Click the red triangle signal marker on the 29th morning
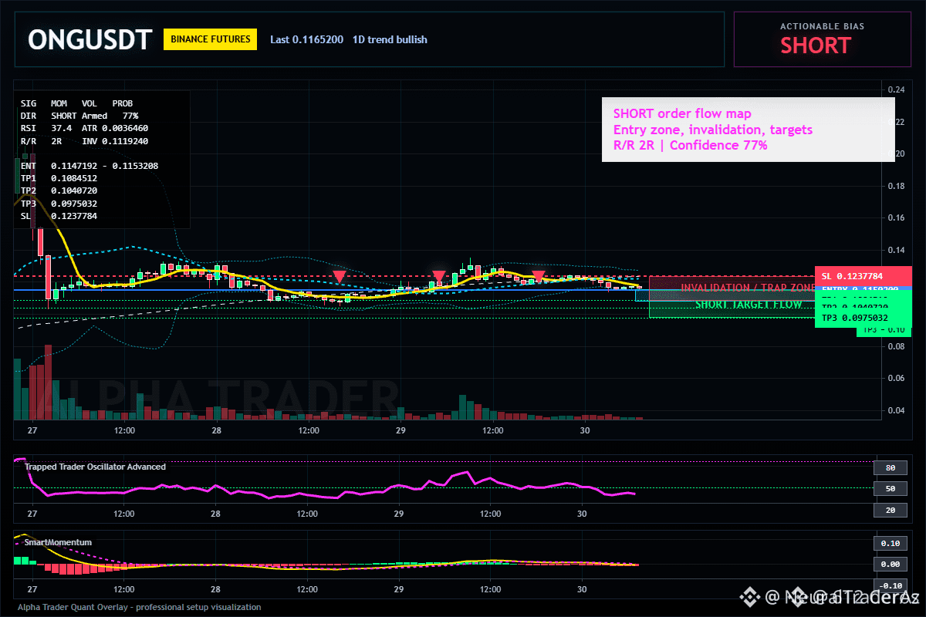Viewport: 926px width, 617px height. pos(439,276)
